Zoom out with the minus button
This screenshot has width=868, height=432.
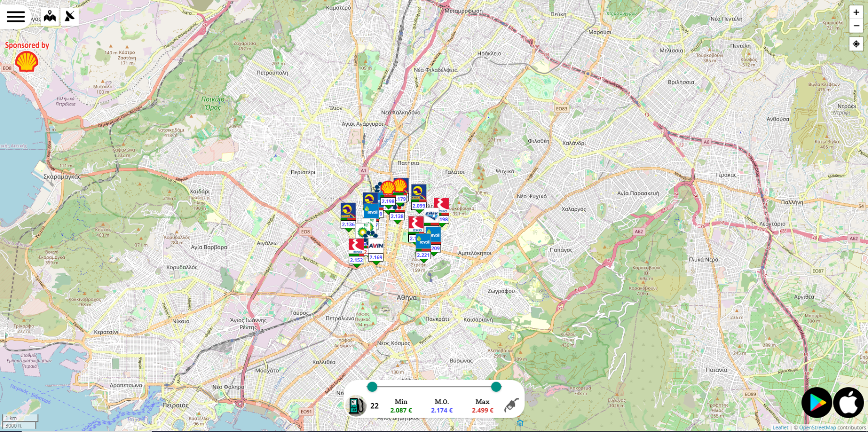click(856, 26)
